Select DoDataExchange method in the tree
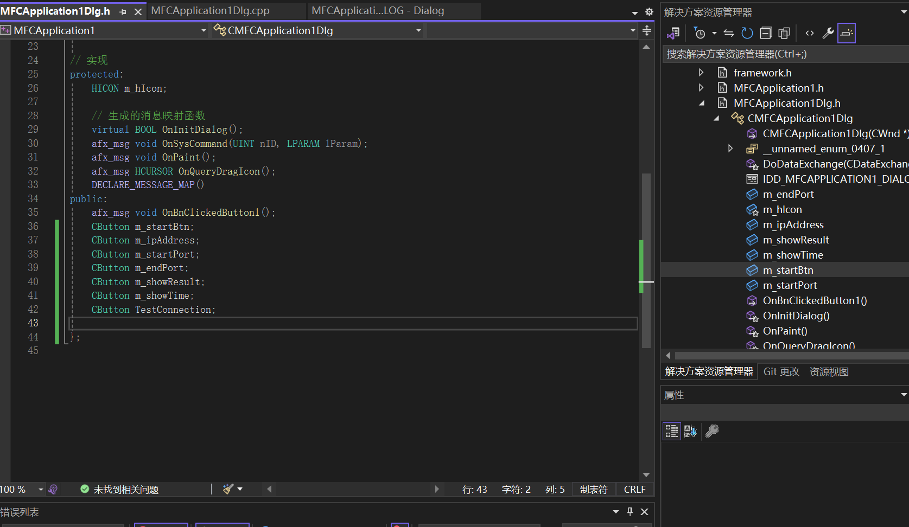This screenshot has height=527, width=909. click(x=836, y=164)
